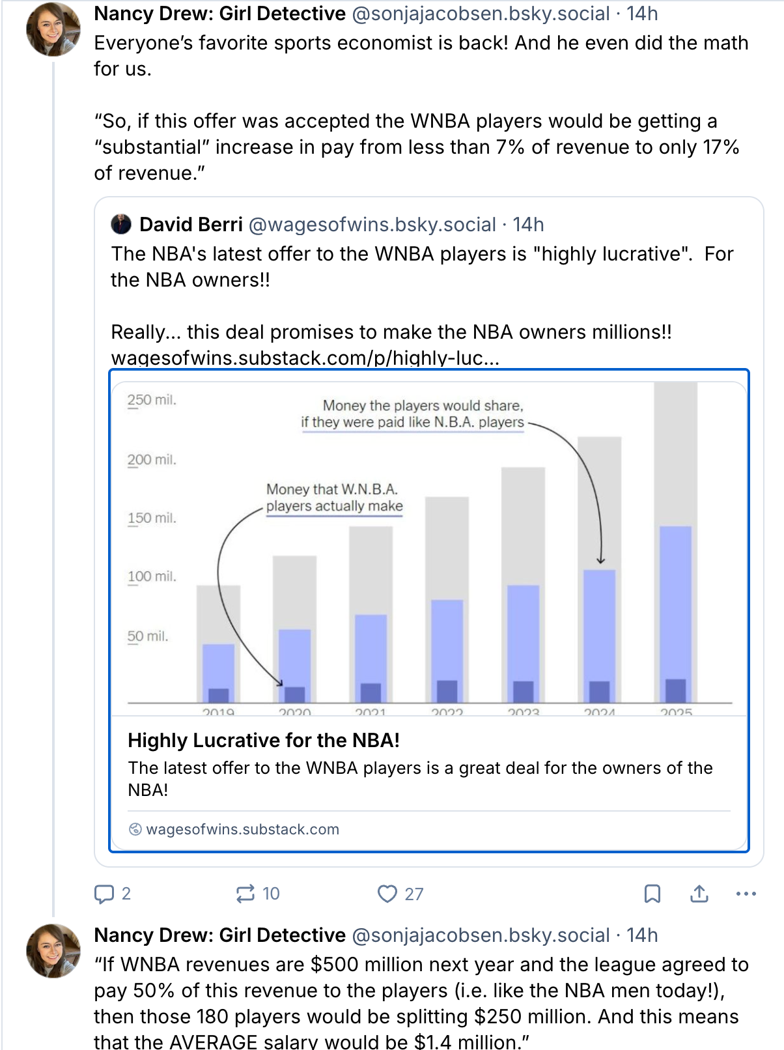Open the share upload icon
The height and width of the screenshot is (1050, 784).
[699, 894]
